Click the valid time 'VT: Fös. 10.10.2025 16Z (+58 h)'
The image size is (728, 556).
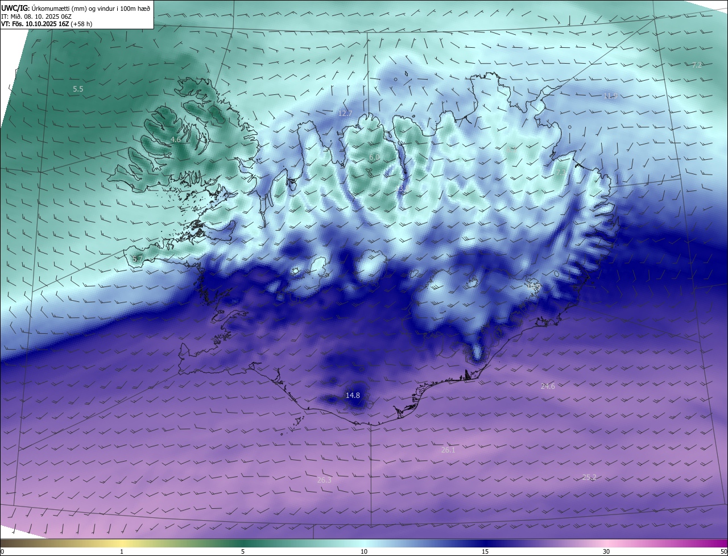point(47,24)
